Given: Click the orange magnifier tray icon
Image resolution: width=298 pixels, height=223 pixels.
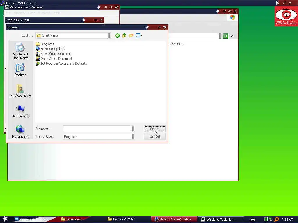Looking at the screenshot, I should pyautogui.click(x=276, y=220).
